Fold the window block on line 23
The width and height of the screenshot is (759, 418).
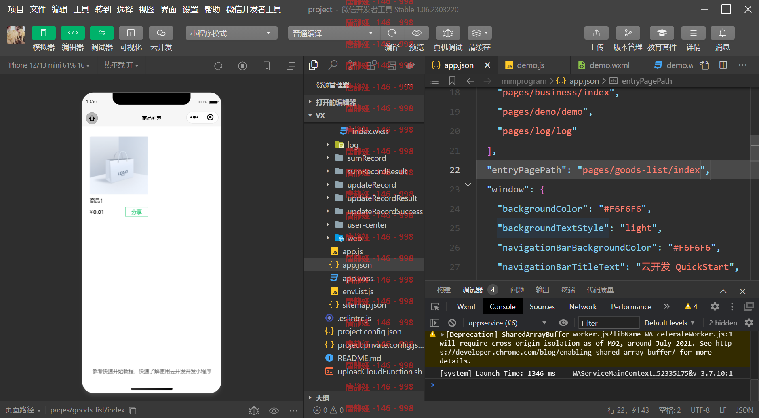(468, 185)
